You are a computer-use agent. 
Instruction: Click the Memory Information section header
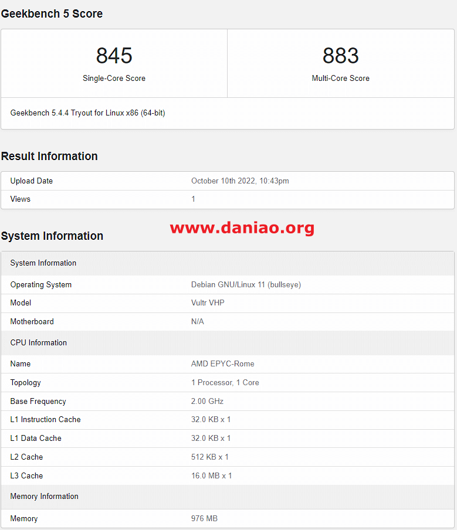[x=227, y=497]
